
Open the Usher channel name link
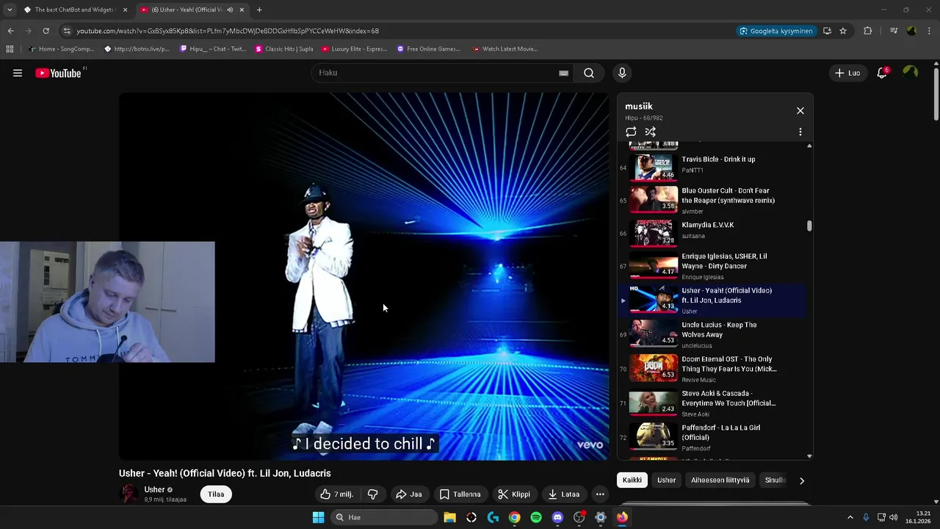[154, 489]
